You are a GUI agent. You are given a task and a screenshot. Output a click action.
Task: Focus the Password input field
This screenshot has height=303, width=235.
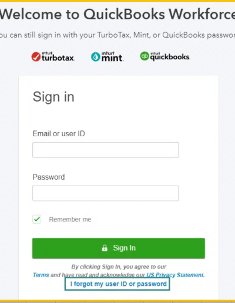[106, 193]
